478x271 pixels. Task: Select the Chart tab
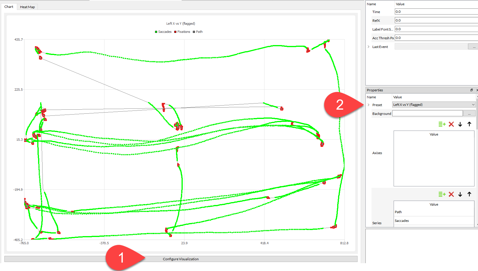click(x=9, y=7)
